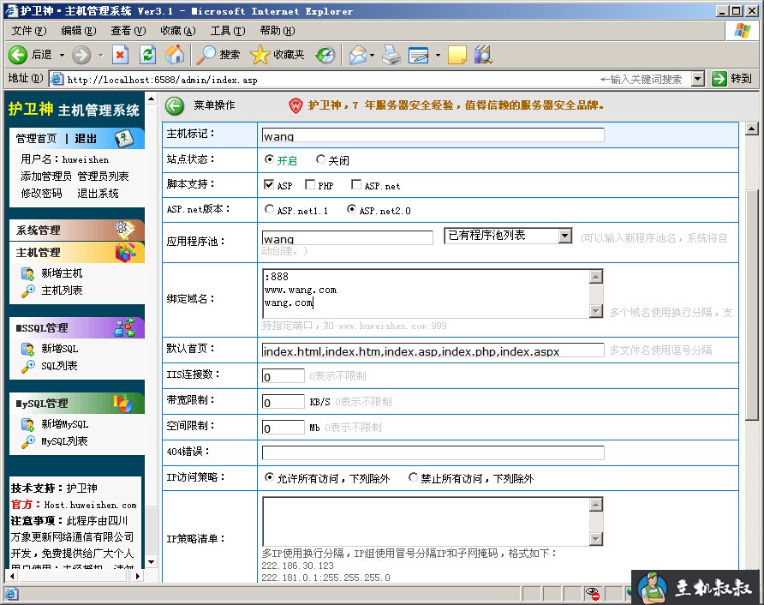Click the 404错误 input field
The image size is (764, 605).
tap(433, 452)
